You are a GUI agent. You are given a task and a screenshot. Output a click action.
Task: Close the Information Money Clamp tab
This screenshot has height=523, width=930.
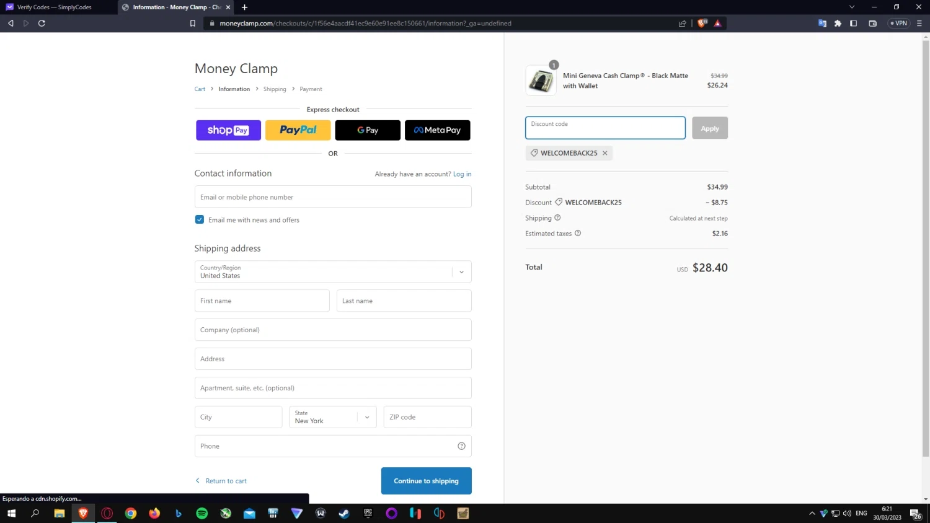pos(228,7)
